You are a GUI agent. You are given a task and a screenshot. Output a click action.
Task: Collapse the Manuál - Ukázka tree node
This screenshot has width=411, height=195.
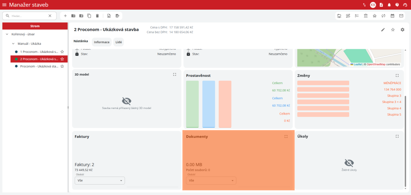tap(13, 43)
